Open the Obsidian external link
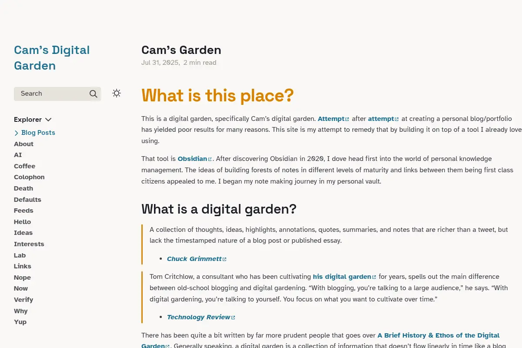Screen dimensions: 522x348 (194, 159)
